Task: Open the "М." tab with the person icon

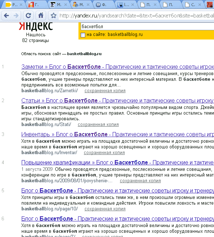Action: (81, 5)
